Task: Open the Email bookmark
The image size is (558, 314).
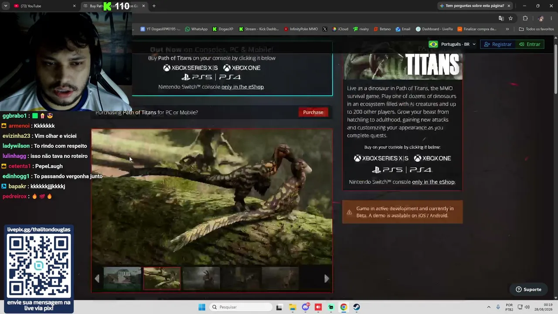Action: (403, 29)
